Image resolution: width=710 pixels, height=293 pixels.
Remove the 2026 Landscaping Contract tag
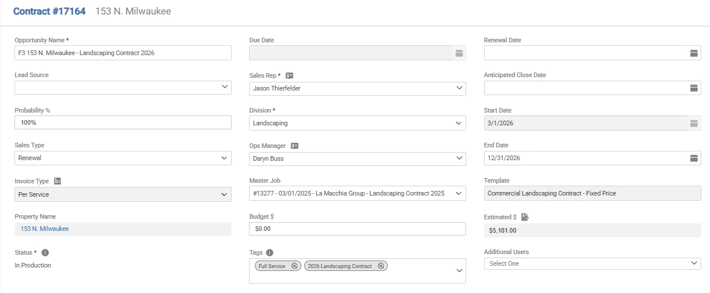381,266
